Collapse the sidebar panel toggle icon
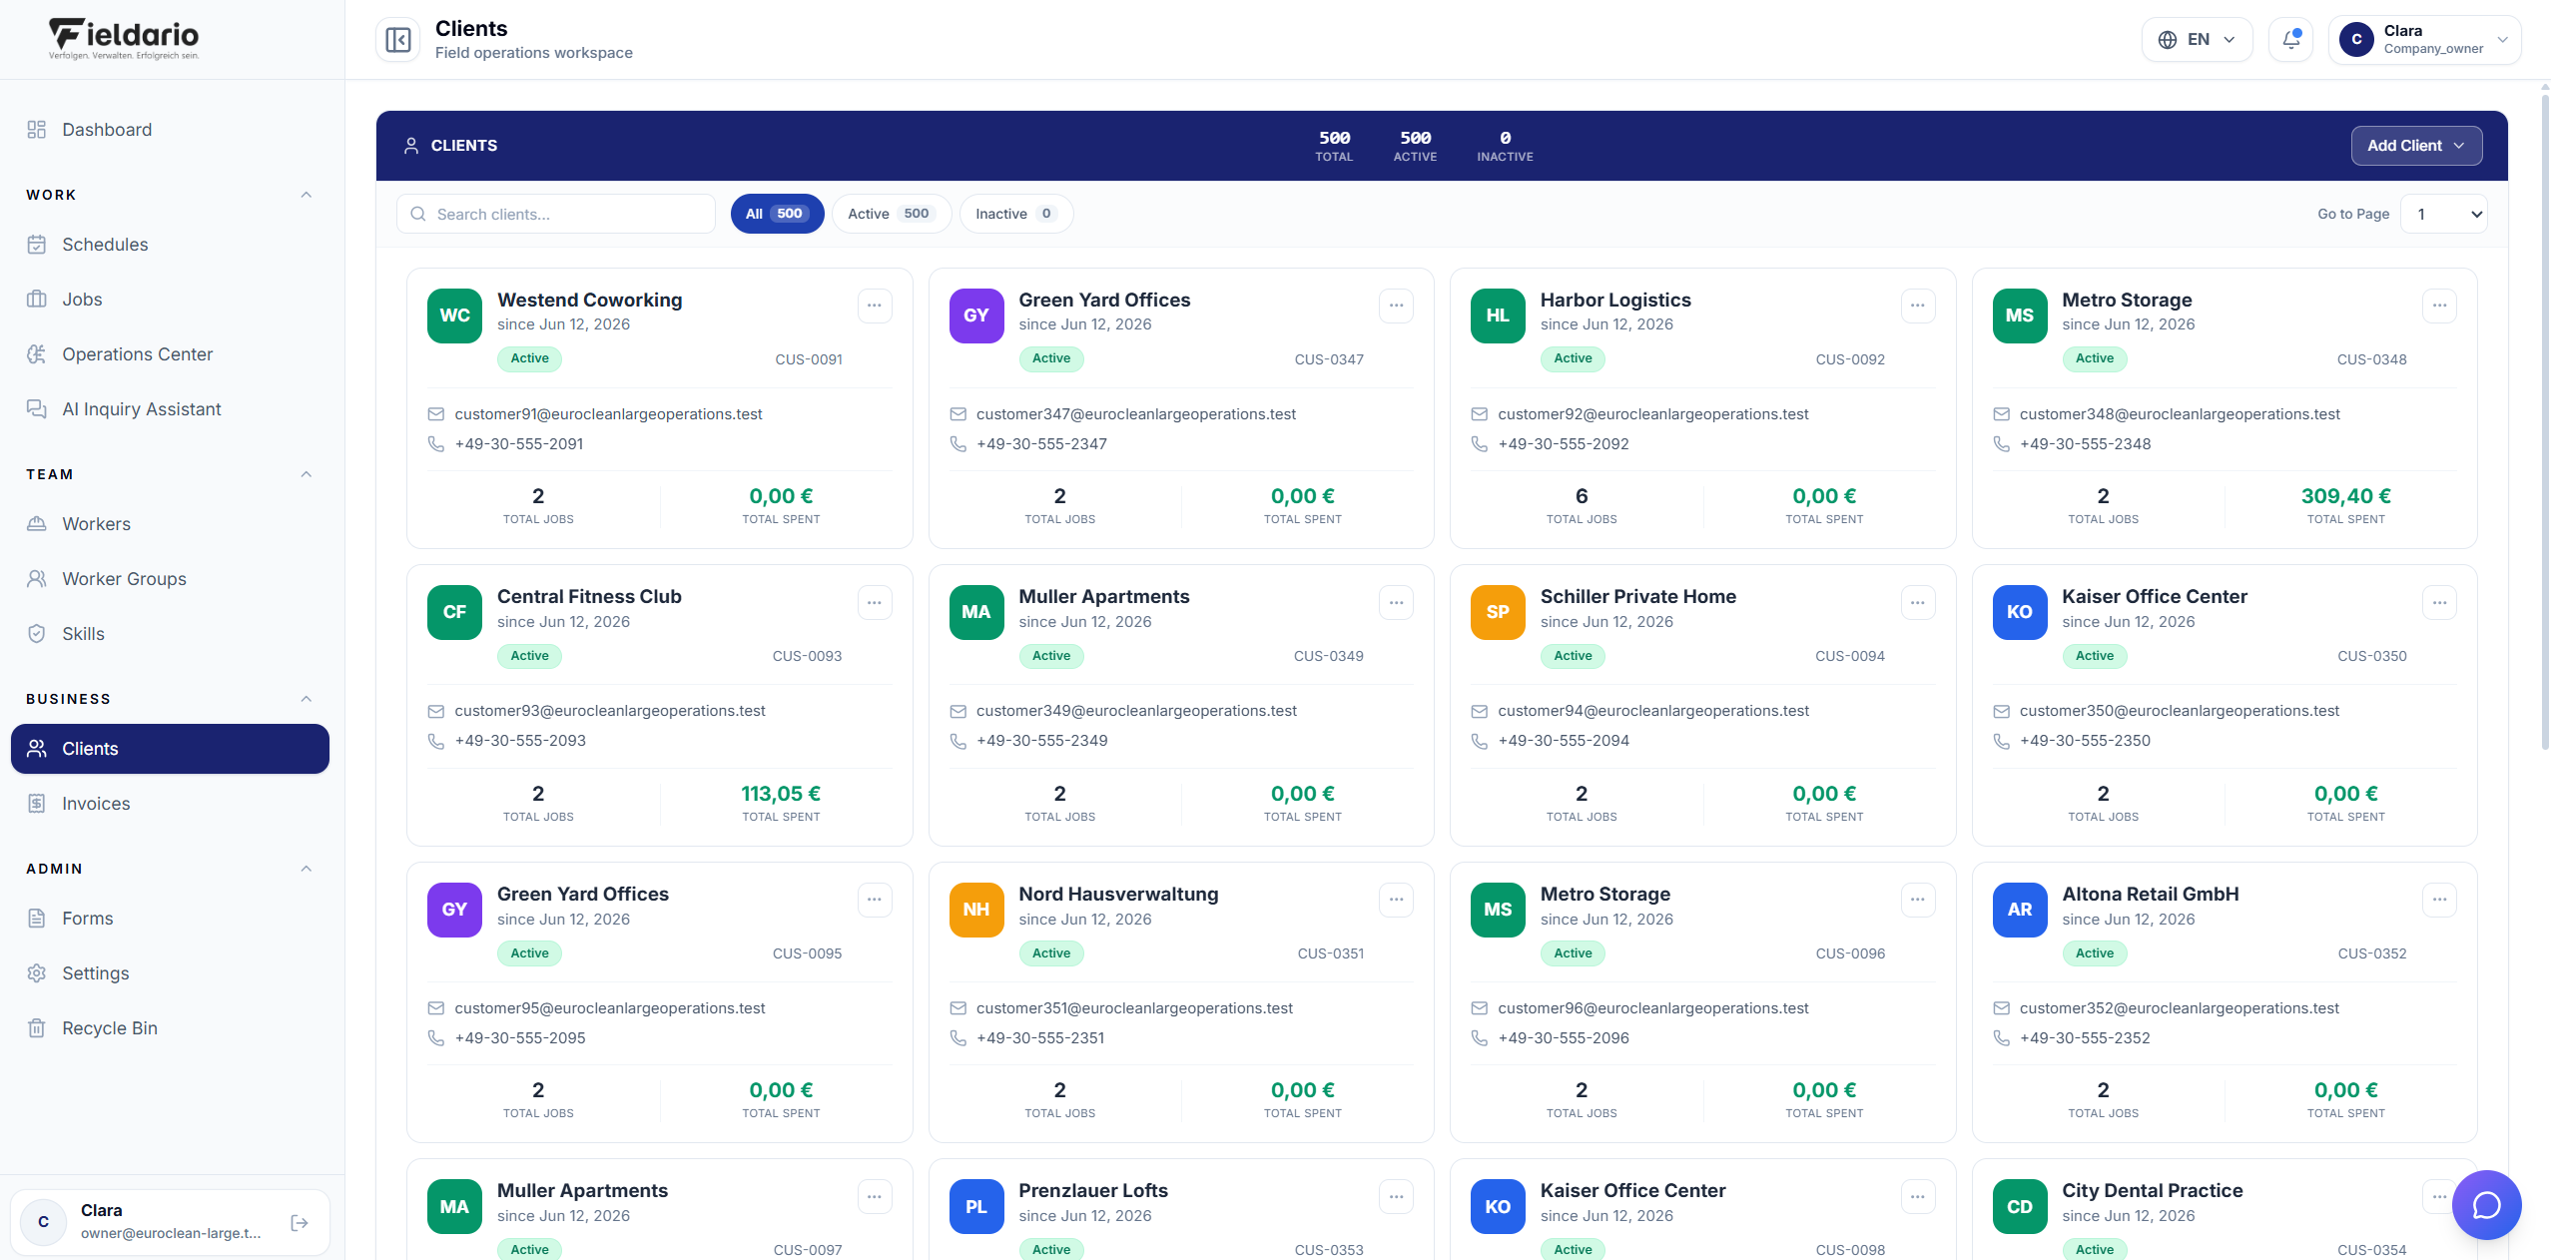 coord(397,40)
